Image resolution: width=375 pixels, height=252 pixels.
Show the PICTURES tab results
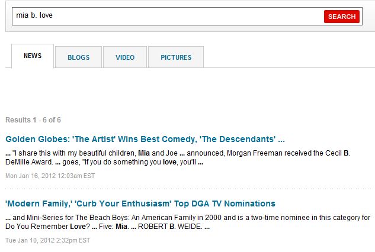pos(176,57)
